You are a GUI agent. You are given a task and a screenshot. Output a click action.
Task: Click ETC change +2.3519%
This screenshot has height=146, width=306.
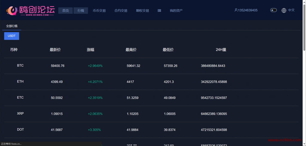point(95,98)
